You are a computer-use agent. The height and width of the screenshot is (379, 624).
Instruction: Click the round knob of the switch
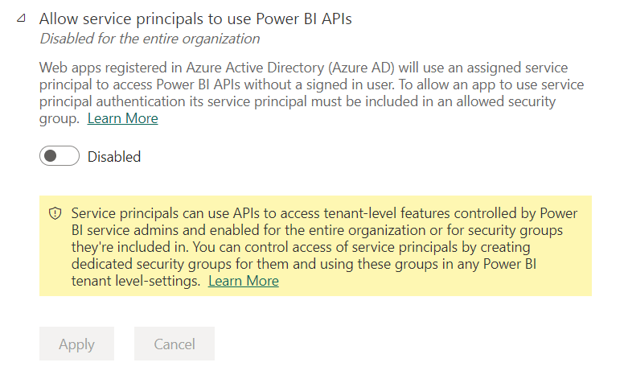(x=51, y=156)
